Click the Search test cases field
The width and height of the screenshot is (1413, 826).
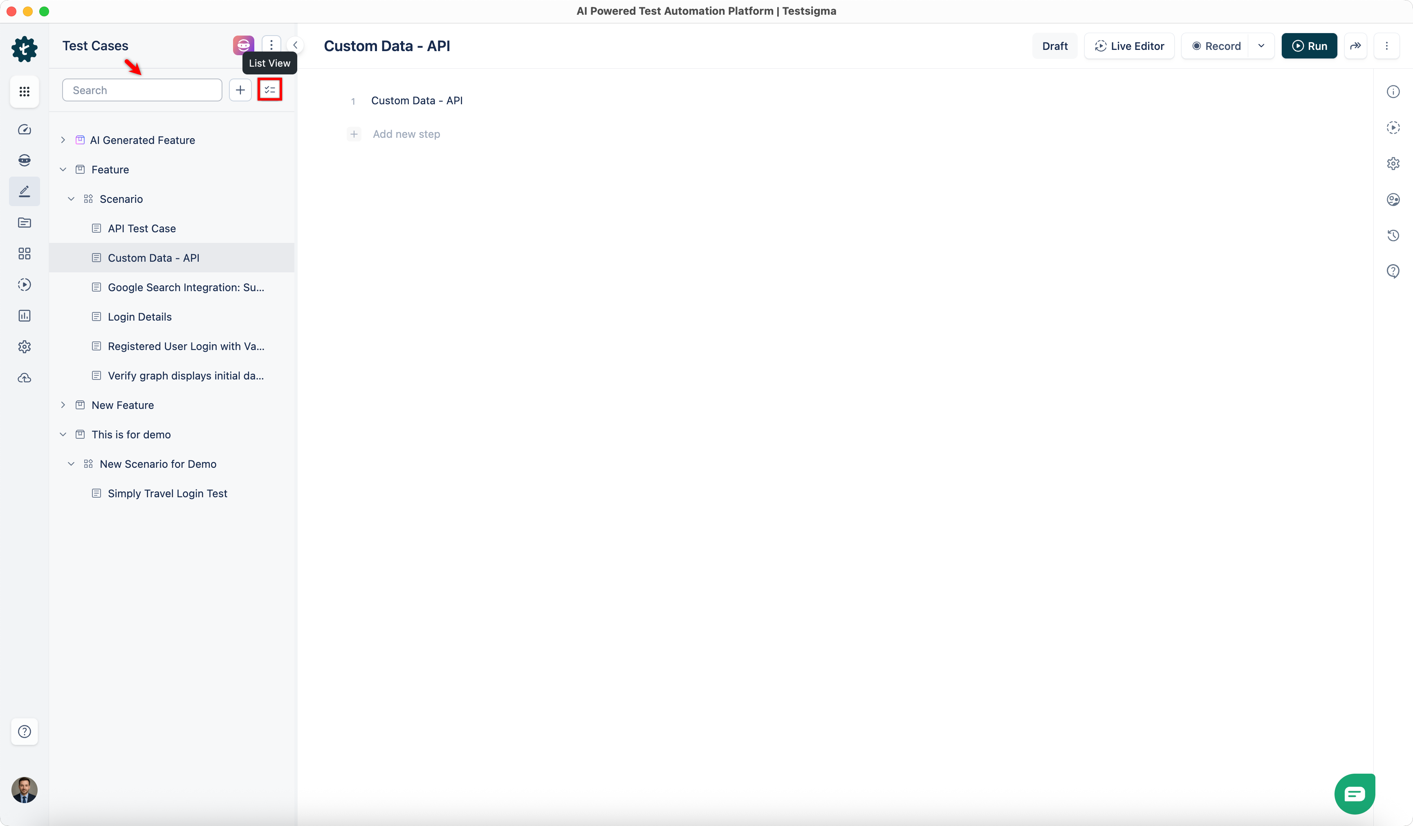point(142,90)
